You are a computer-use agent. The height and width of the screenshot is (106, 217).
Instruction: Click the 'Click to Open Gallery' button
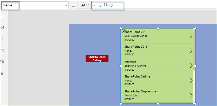click(x=97, y=59)
